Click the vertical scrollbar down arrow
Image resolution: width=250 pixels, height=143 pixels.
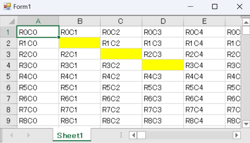coord(246,124)
